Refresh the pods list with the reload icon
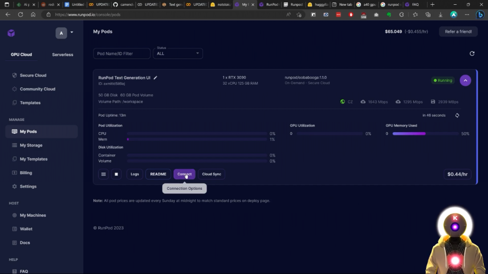This screenshot has height=274, width=488. coord(472,53)
